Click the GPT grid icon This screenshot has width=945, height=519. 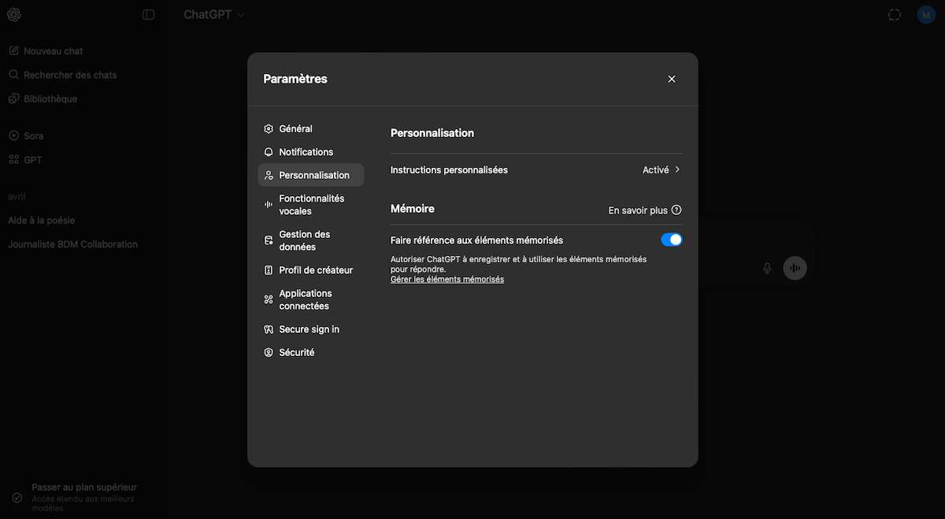coord(13,159)
